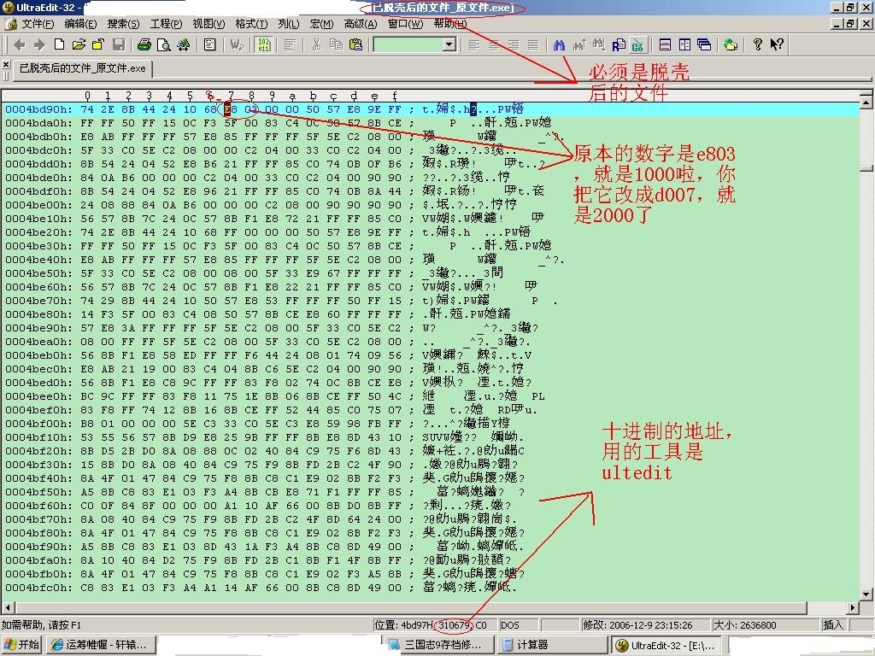Create a new file with toolbar icon
875x656 pixels.
coord(59,44)
